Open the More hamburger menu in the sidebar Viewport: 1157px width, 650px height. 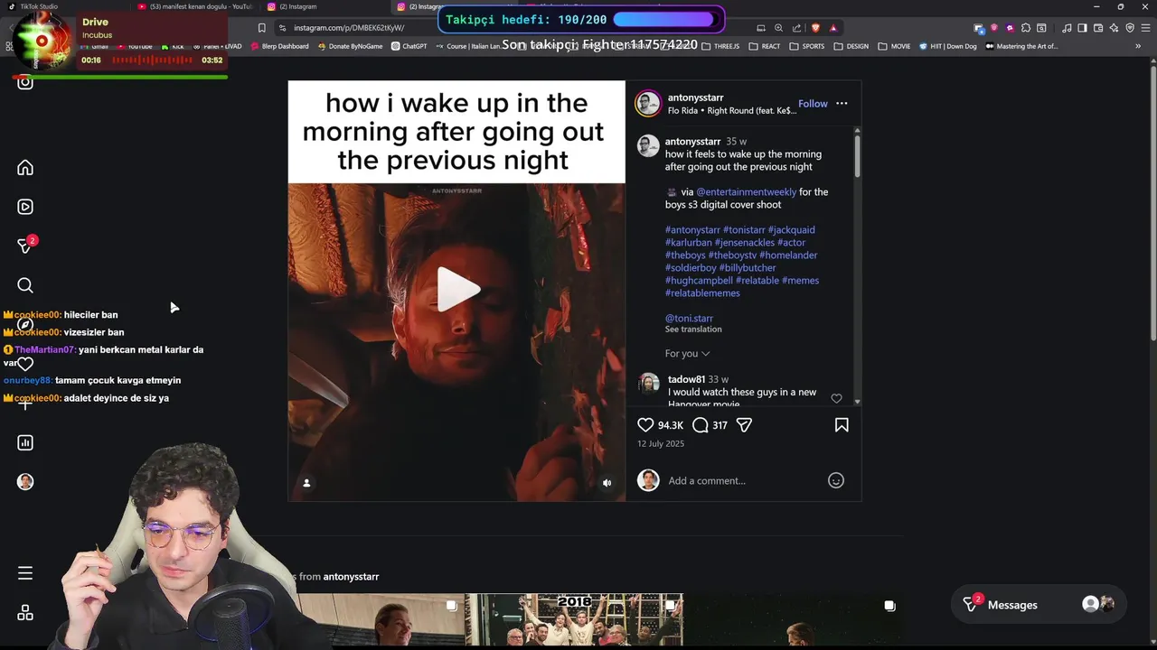pyautogui.click(x=25, y=573)
